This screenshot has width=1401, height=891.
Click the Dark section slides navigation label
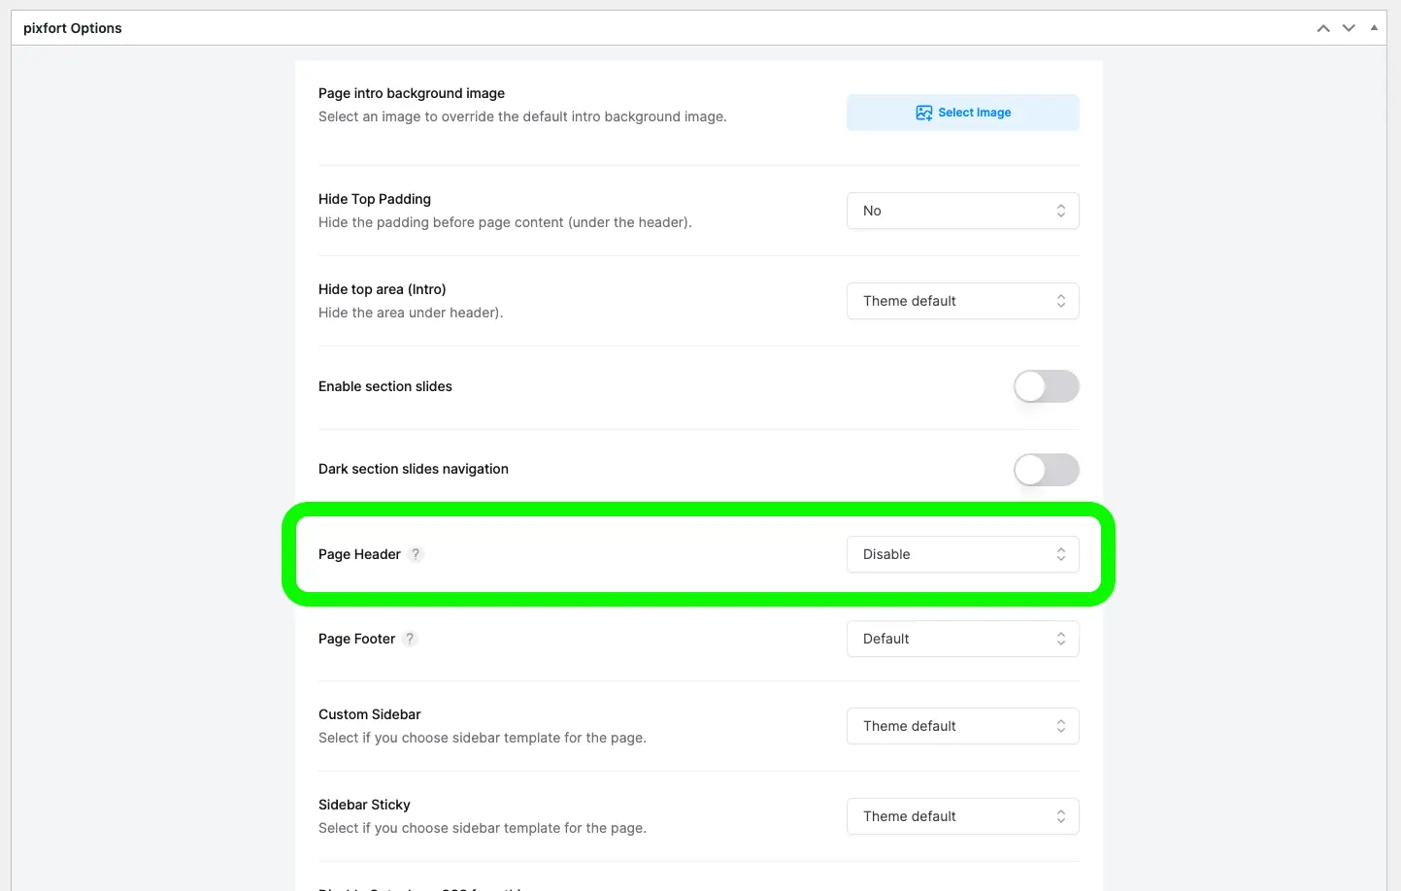click(414, 469)
